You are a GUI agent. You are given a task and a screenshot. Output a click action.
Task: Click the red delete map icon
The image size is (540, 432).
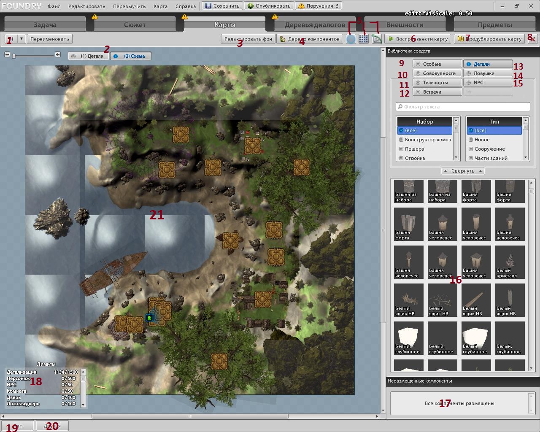point(532,39)
